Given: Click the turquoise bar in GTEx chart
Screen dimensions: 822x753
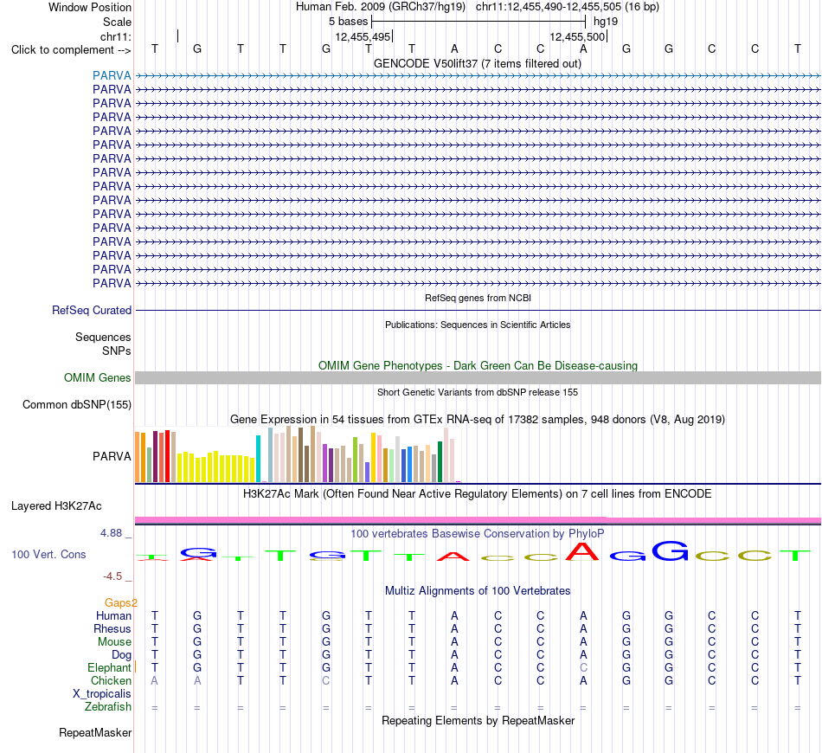Looking at the screenshot, I should tap(258, 459).
